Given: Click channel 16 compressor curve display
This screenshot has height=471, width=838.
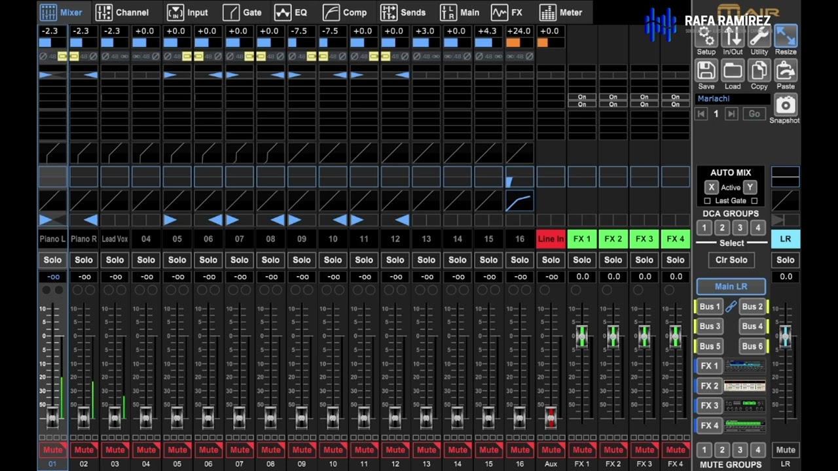Looking at the screenshot, I should [520, 201].
